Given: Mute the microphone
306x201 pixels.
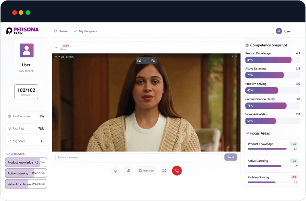Looking at the screenshot, I should (116, 171).
